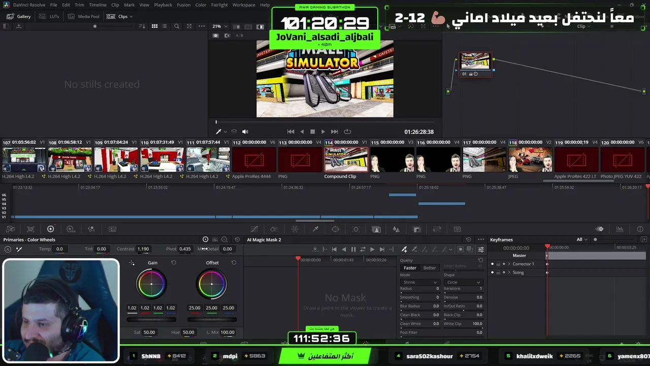Screen dimensions: 650x366
Task: Open the Power Window palette icon
Action: click(x=335, y=229)
